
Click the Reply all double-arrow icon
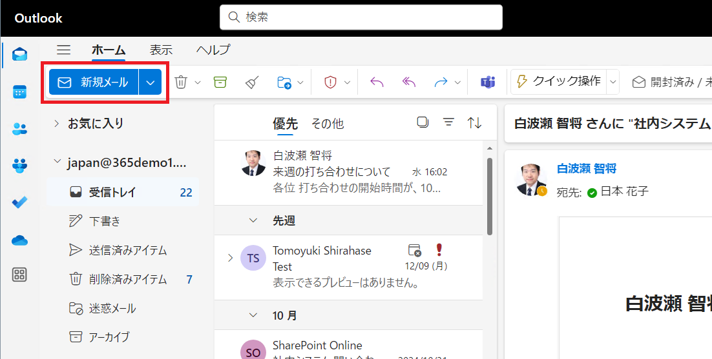[x=409, y=82]
